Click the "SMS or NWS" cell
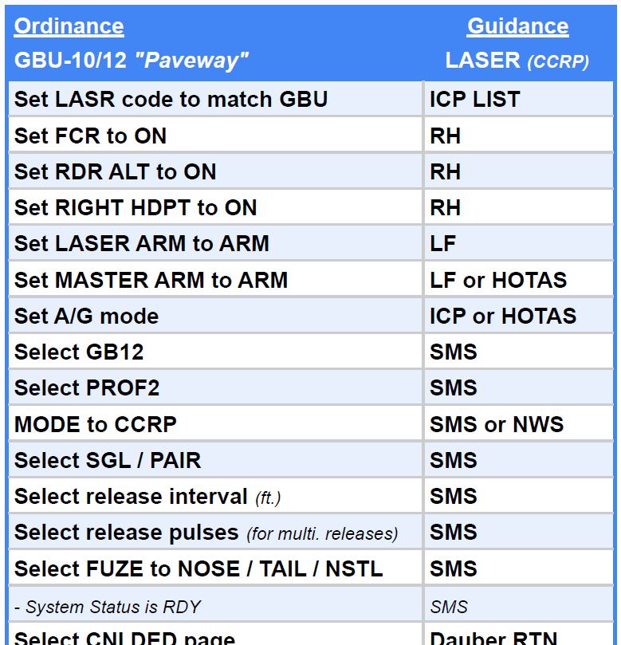Image resolution: width=621 pixels, height=645 pixels. click(x=497, y=424)
